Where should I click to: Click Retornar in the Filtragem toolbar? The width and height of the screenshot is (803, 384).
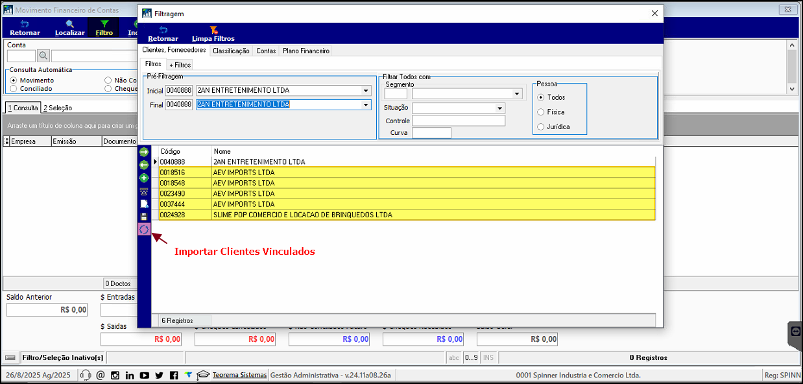pos(163,34)
